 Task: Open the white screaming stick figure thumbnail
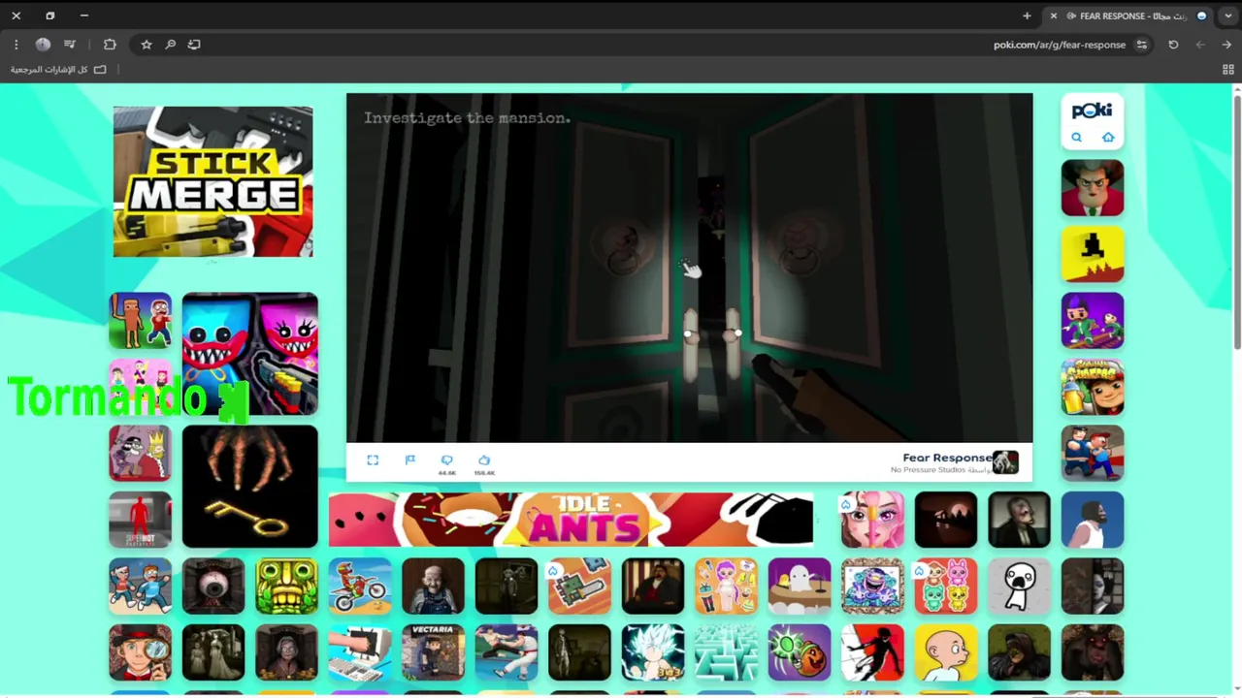click(x=1019, y=587)
